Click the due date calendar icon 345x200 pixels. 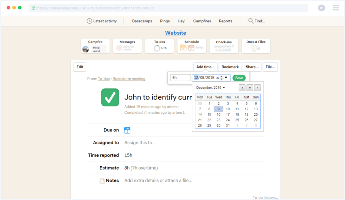pos(127,130)
